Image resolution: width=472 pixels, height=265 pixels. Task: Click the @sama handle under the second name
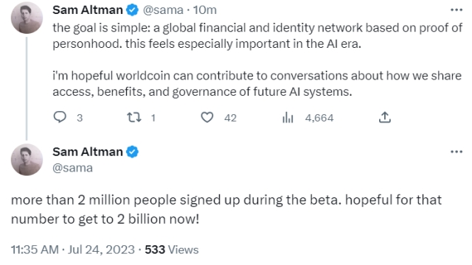pyautogui.click(x=72, y=168)
